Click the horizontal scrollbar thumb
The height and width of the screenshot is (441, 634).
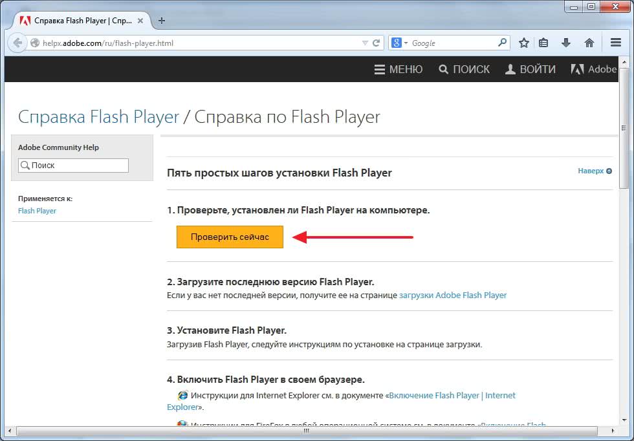307,431
